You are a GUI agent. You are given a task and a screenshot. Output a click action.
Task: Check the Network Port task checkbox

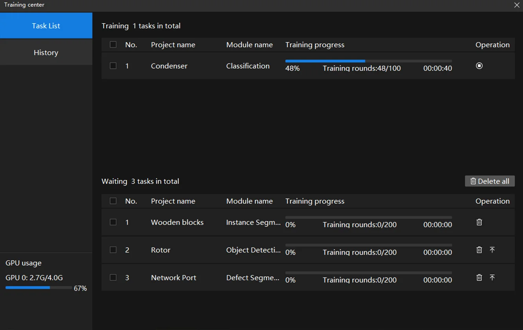[113, 277]
